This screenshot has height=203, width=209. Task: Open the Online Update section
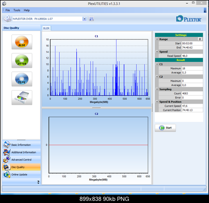click(22, 174)
